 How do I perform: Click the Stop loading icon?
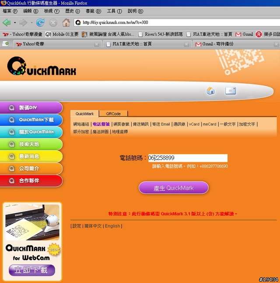click(x=53, y=23)
